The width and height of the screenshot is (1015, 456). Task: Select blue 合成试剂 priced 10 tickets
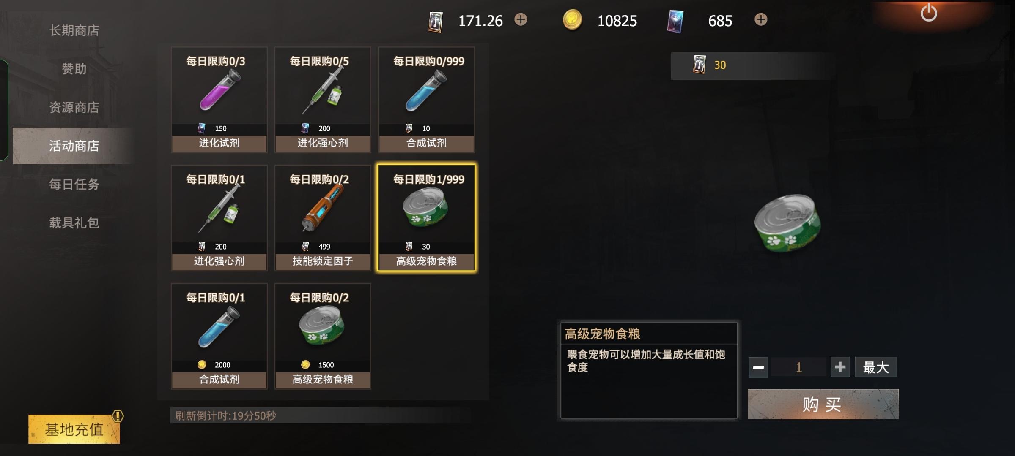click(426, 100)
